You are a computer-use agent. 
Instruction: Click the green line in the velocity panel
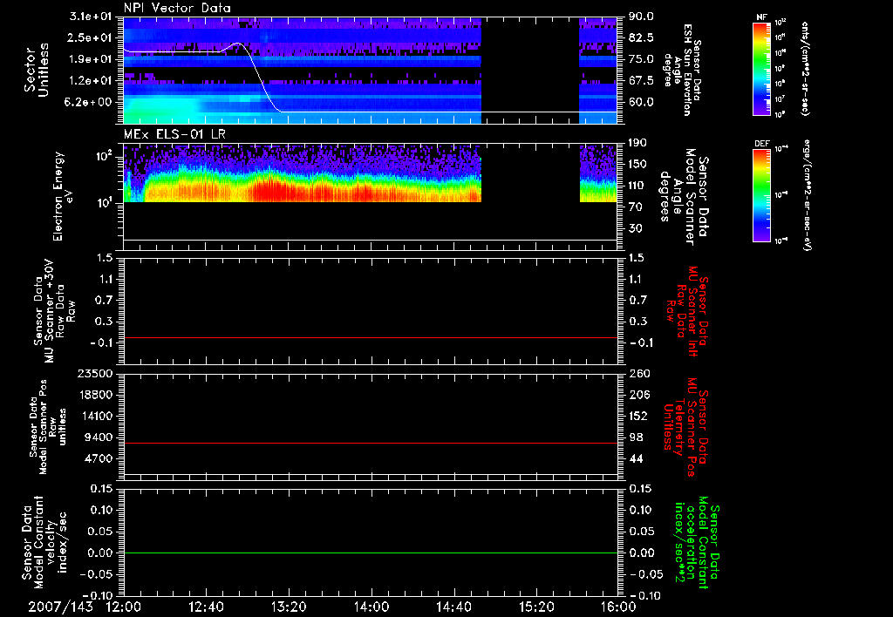(x=371, y=553)
